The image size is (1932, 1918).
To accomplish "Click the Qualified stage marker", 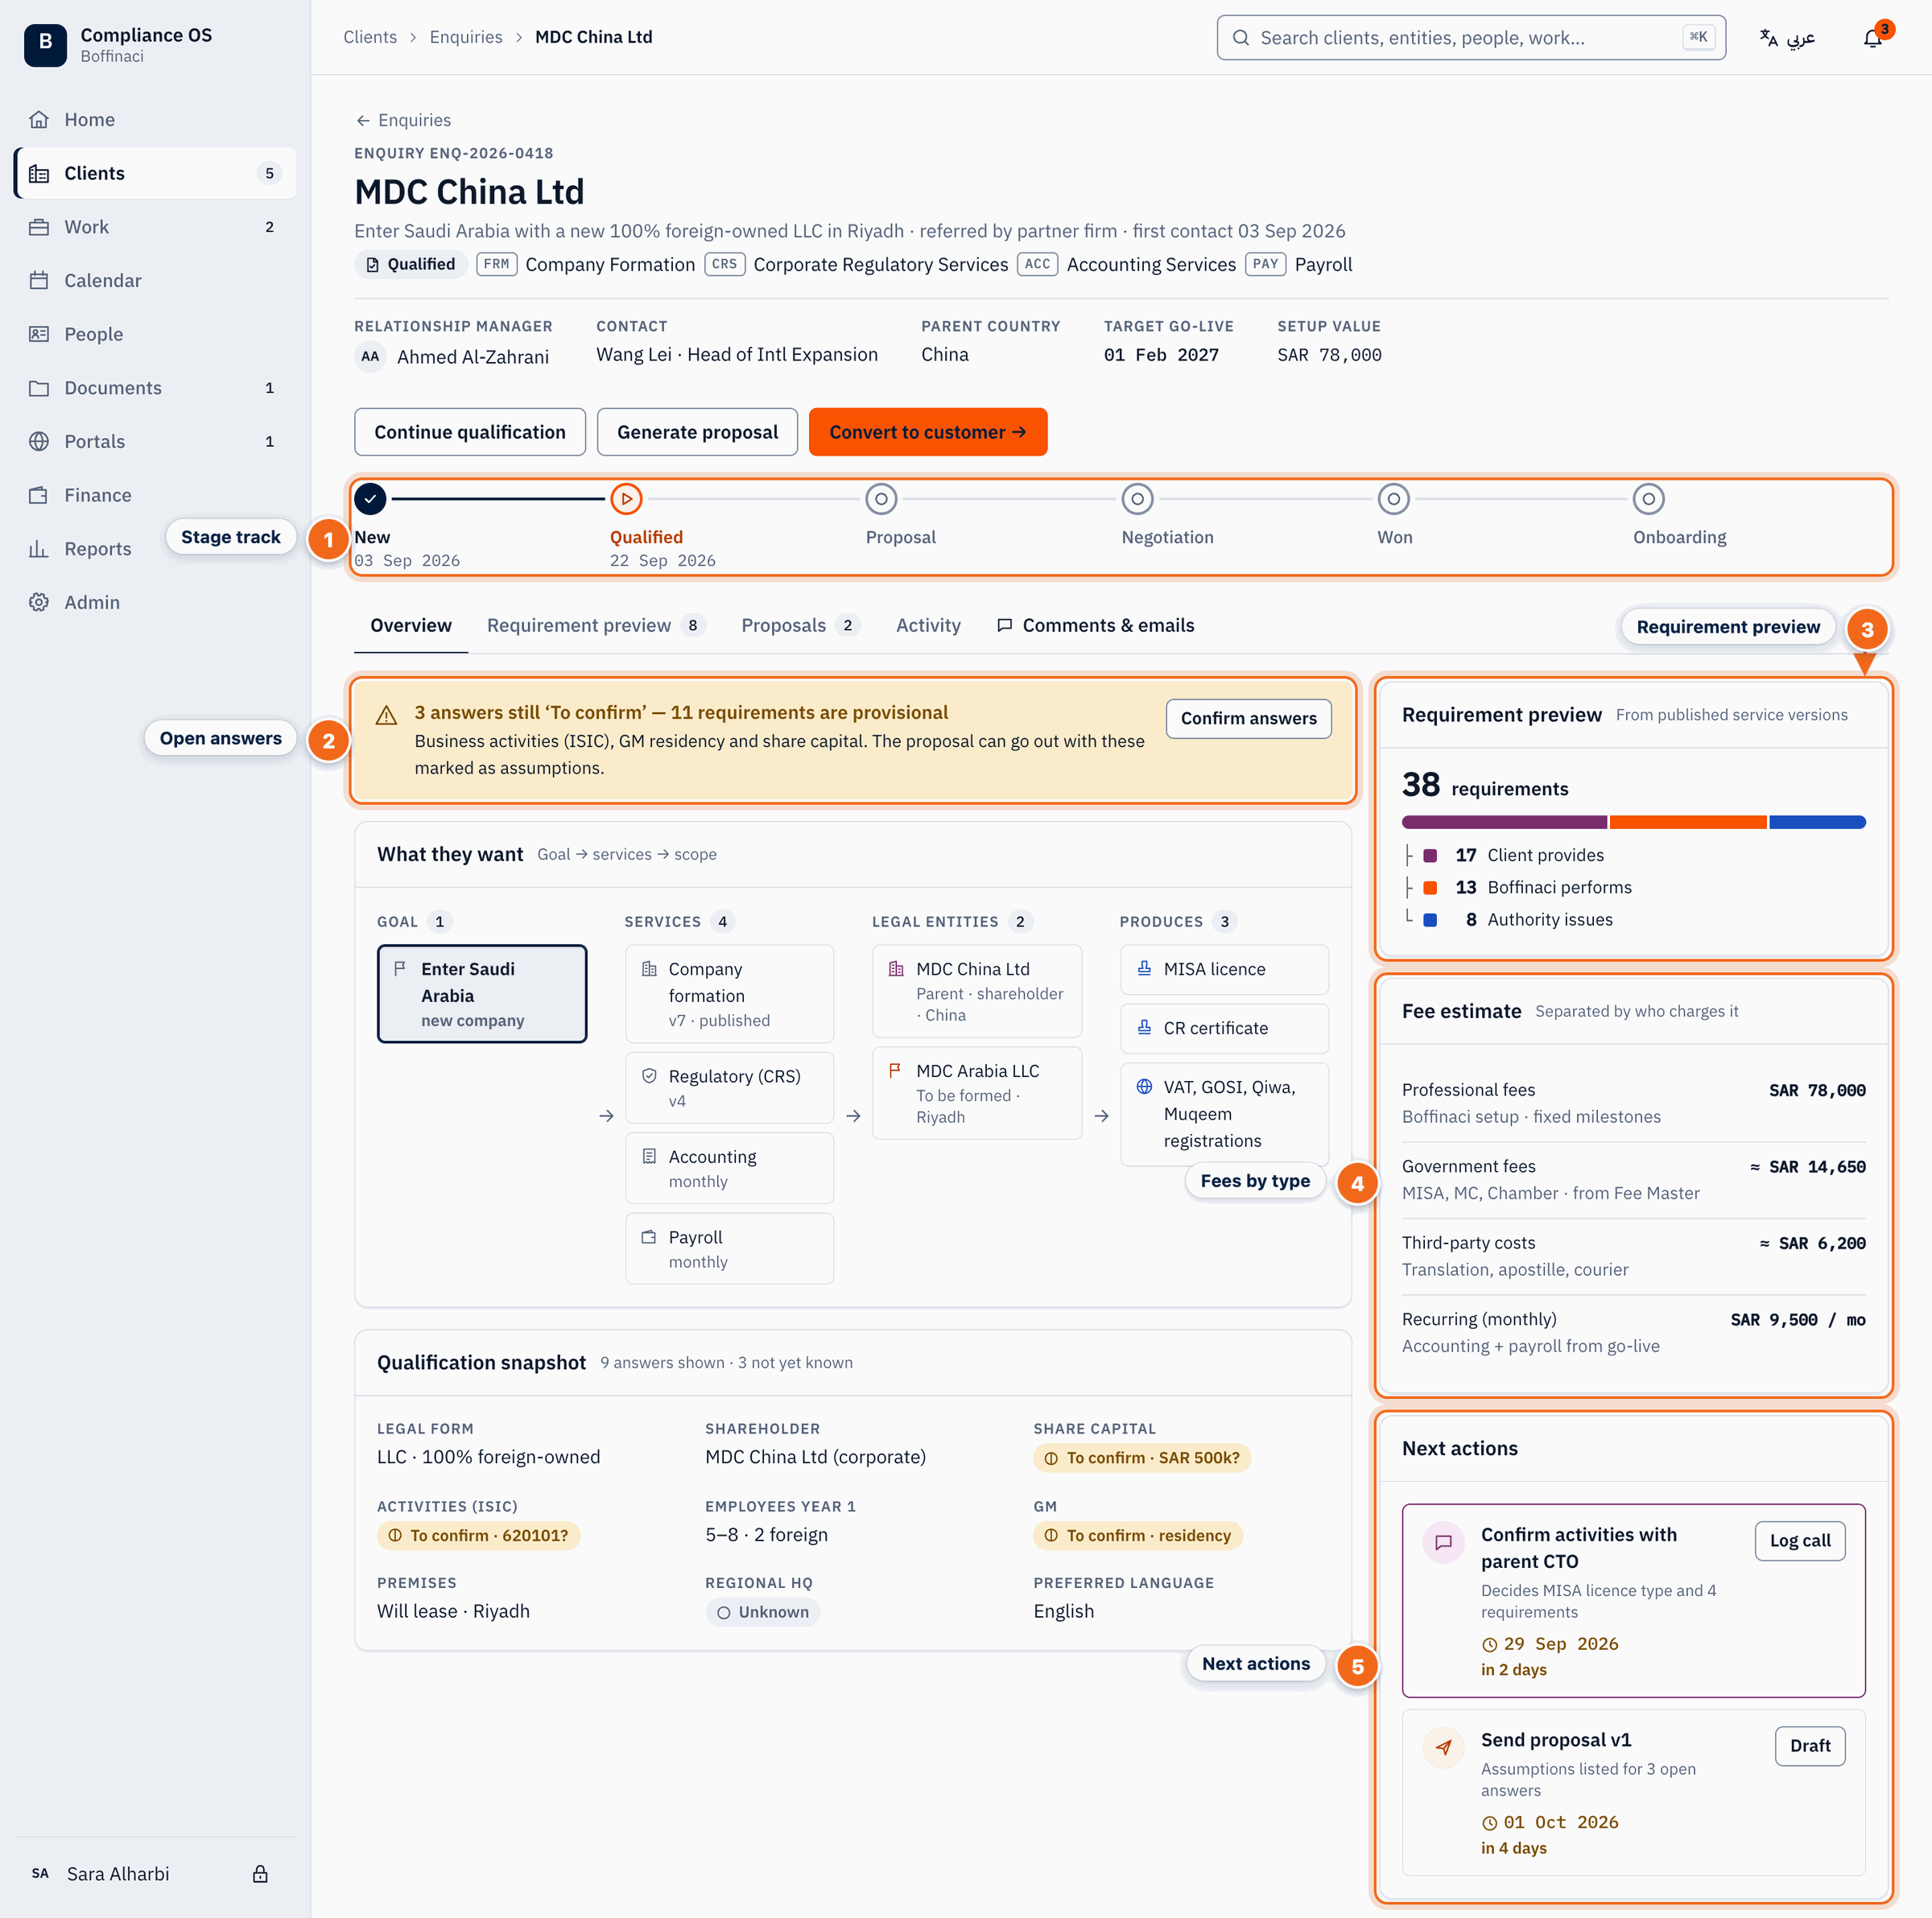I will pos(626,498).
